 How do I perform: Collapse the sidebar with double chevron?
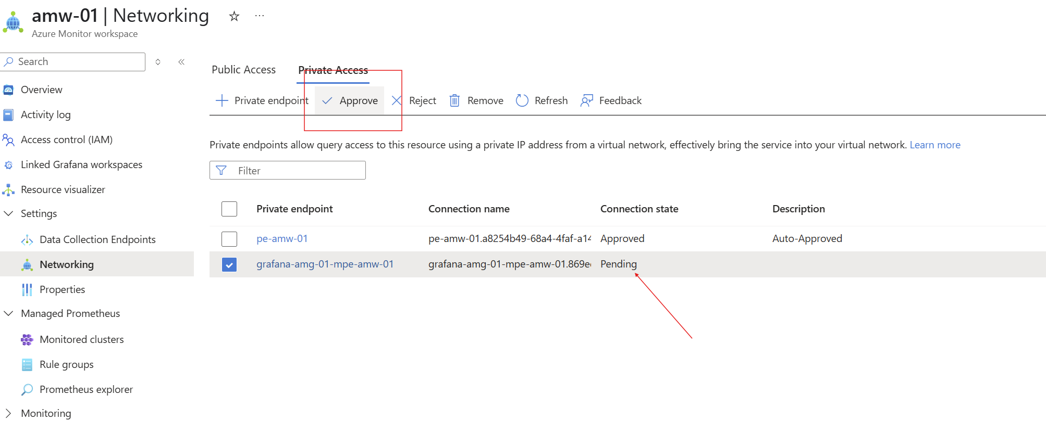181,62
